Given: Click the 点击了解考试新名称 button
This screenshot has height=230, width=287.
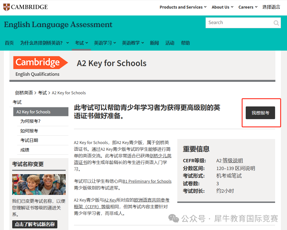Looking at the screenshot, I should (x=35, y=224).
